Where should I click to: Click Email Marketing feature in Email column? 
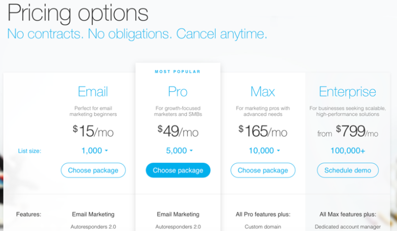(93, 214)
